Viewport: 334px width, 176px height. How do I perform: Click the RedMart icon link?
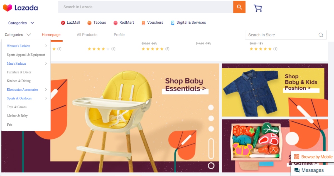click(x=116, y=23)
